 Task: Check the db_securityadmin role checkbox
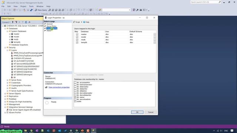(x=75, y=99)
